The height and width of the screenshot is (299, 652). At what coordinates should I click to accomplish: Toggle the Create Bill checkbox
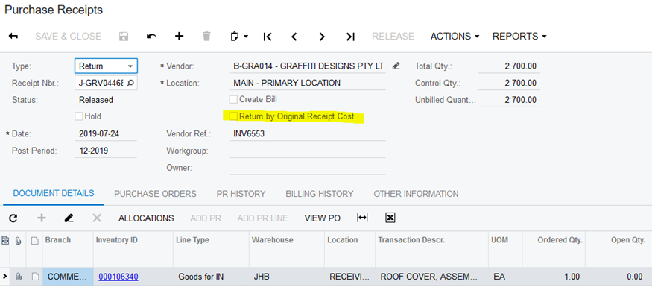tap(234, 99)
